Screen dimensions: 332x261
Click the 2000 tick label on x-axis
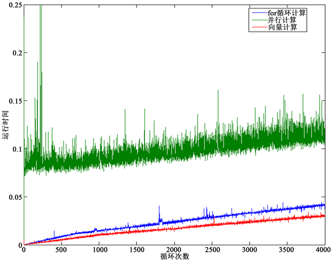click(x=175, y=250)
